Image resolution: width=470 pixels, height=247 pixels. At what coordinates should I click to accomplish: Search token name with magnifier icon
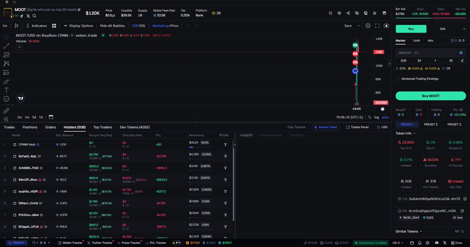coord(34,16)
